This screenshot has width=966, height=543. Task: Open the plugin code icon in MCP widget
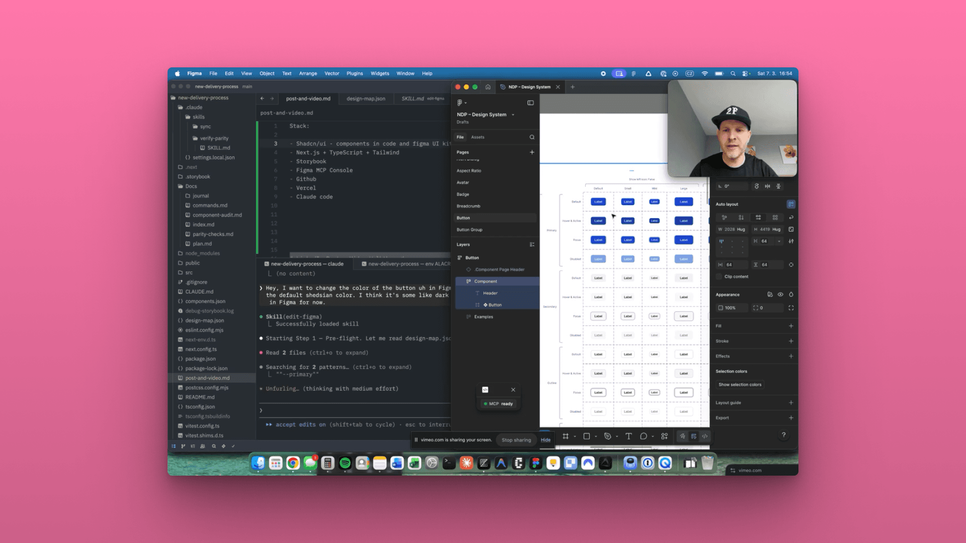pyautogui.click(x=485, y=390)
